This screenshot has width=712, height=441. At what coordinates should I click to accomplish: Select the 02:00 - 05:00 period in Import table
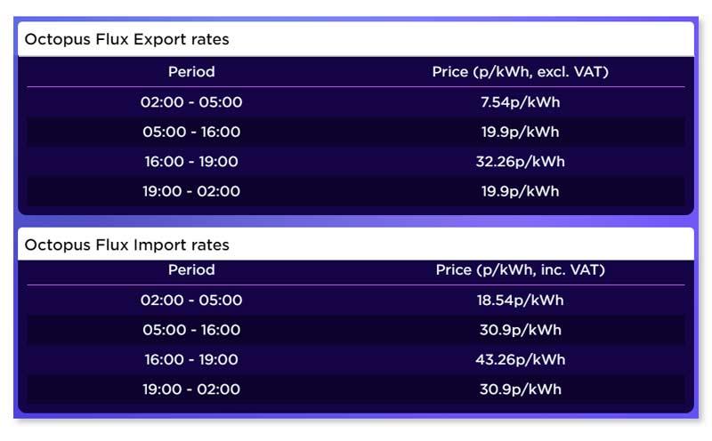(191, 301)
